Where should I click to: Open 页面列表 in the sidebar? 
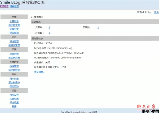pyautogui.click(x=14, y=54)
